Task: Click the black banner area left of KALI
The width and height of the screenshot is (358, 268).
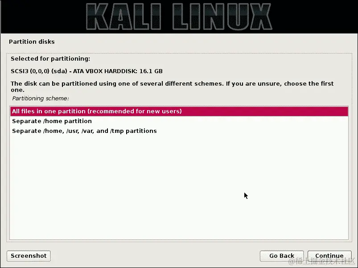Action: tap(43, 16)
